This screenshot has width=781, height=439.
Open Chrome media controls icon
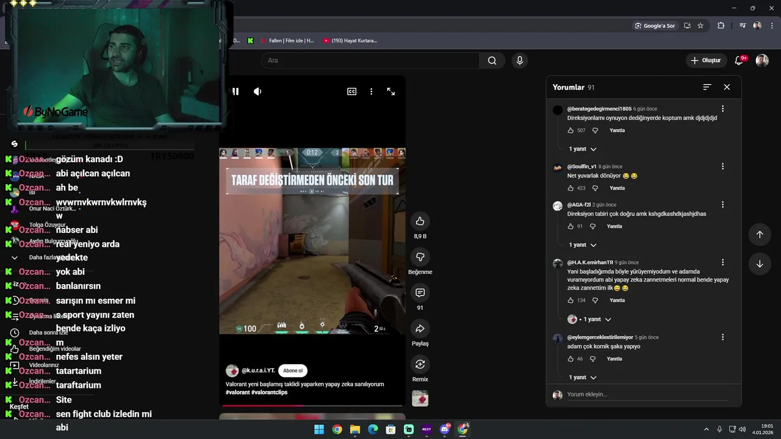743,26
